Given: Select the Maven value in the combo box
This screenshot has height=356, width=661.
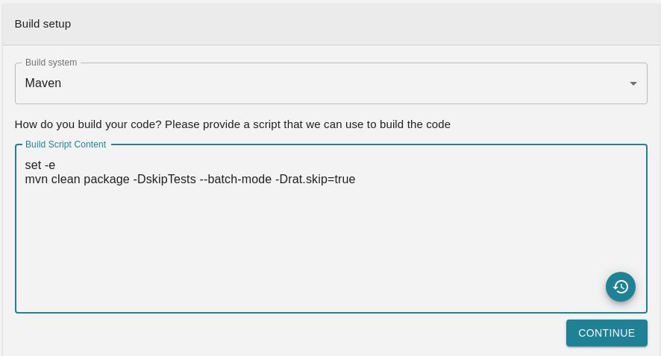Looking at the screenshot, I should [43, 83].
